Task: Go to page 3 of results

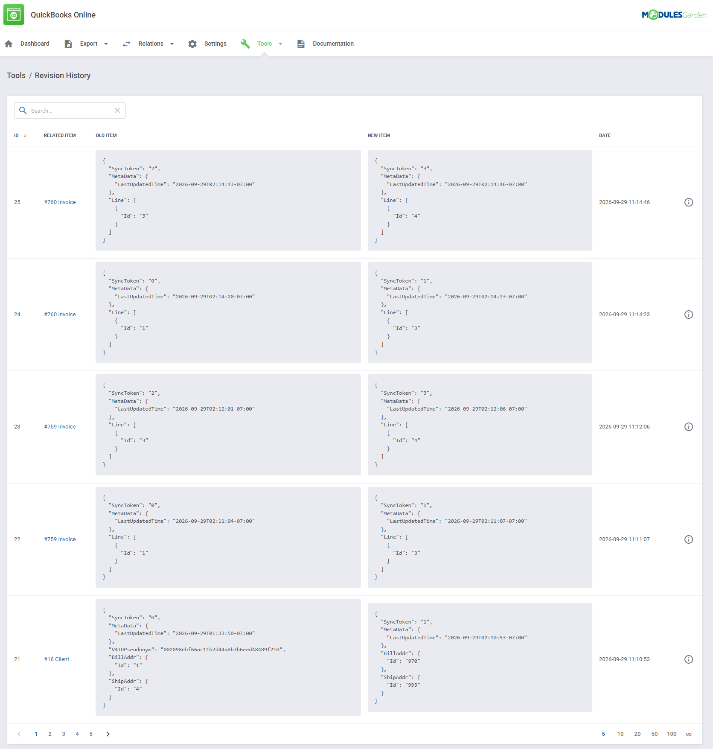Action: coord(64,734)
